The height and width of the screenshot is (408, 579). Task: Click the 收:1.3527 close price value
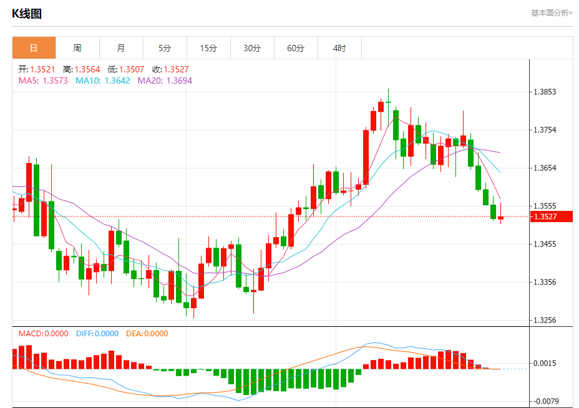(170, 69)
